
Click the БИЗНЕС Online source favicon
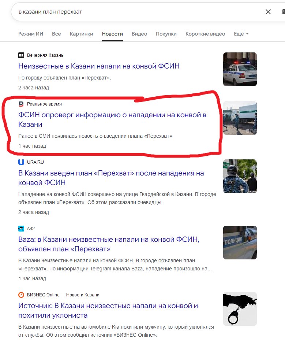(x=21, y=295)
